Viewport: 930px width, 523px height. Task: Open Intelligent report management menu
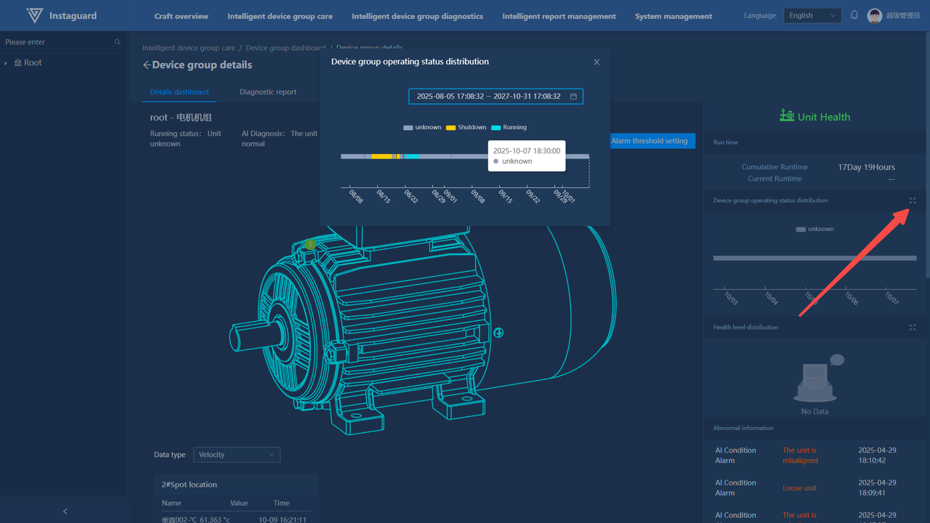point(559,16)
